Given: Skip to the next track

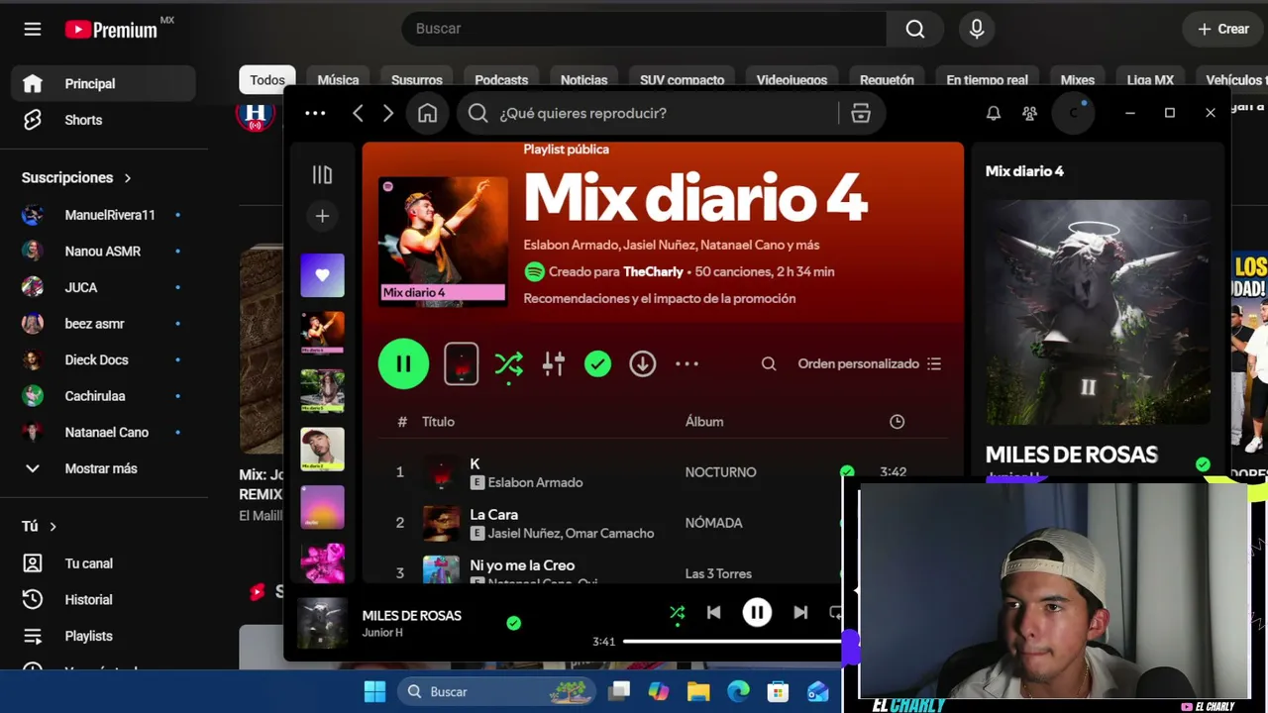Looking at the screenshot, I should click(800, 613).
